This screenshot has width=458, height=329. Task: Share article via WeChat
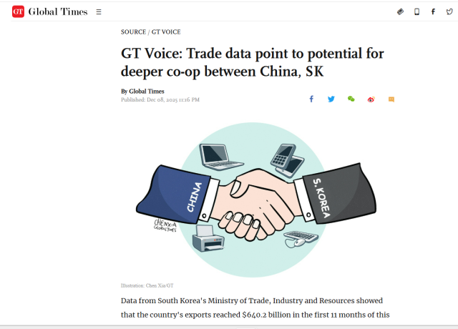click(x=351, y=99)
